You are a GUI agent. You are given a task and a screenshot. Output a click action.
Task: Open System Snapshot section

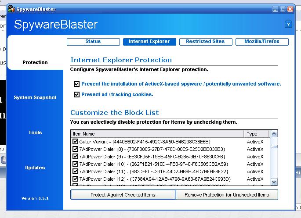point(35,97)
